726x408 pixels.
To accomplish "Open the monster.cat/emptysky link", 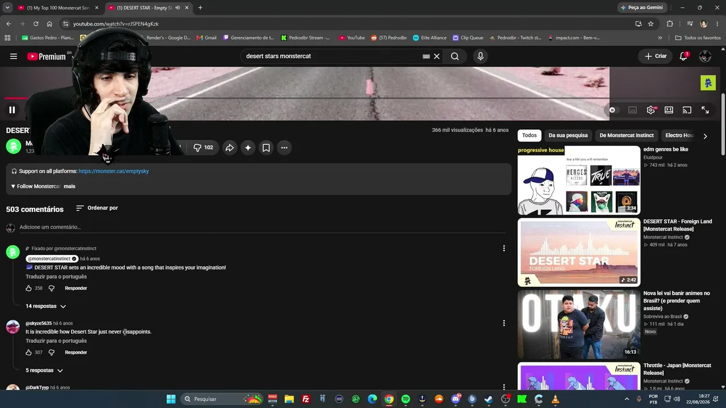I will pos(113,171).
